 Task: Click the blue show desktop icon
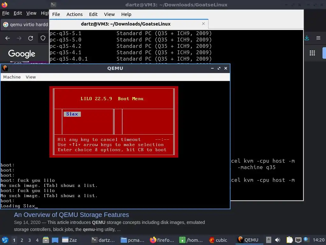pyautogui.click(x=55, y=240)
